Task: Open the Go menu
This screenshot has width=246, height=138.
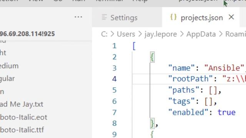Action: point(58,1)
